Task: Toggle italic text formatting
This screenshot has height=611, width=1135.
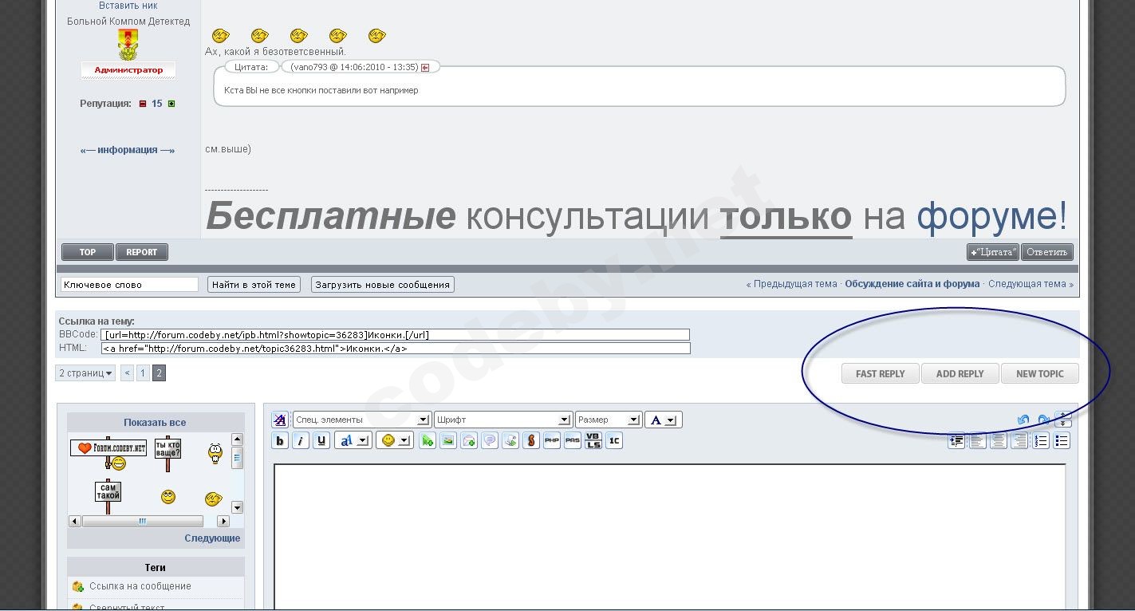Action: coord(301,441)
